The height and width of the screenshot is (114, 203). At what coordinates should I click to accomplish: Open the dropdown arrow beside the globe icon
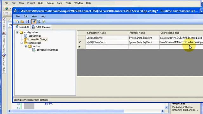10,9
